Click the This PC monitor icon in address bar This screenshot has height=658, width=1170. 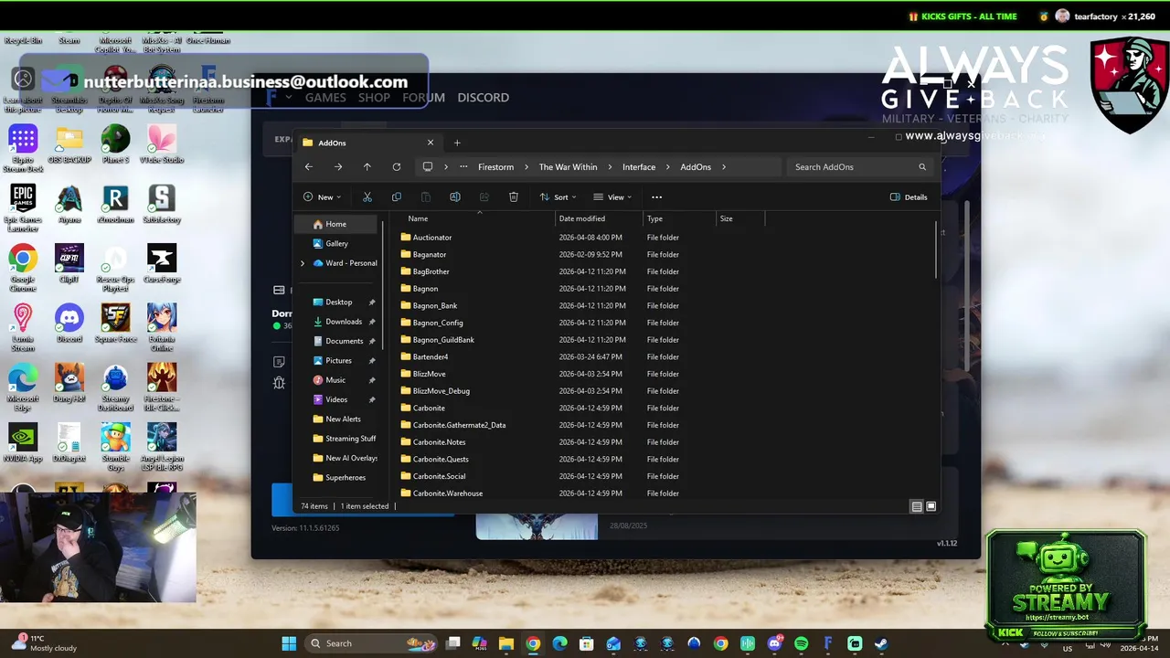point(427,167)
